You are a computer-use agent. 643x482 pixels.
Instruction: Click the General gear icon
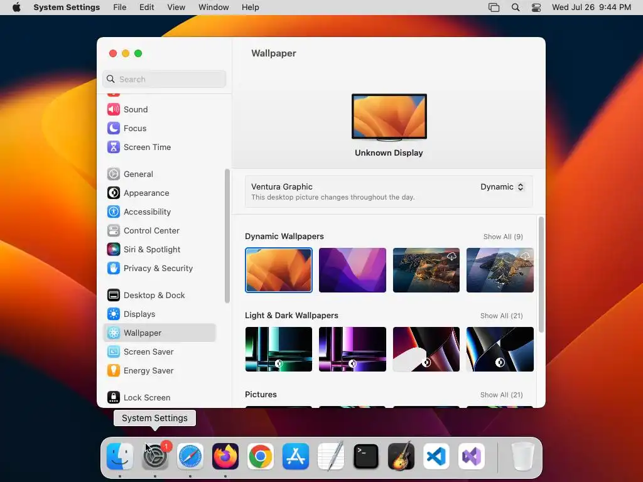pos(114,174)
